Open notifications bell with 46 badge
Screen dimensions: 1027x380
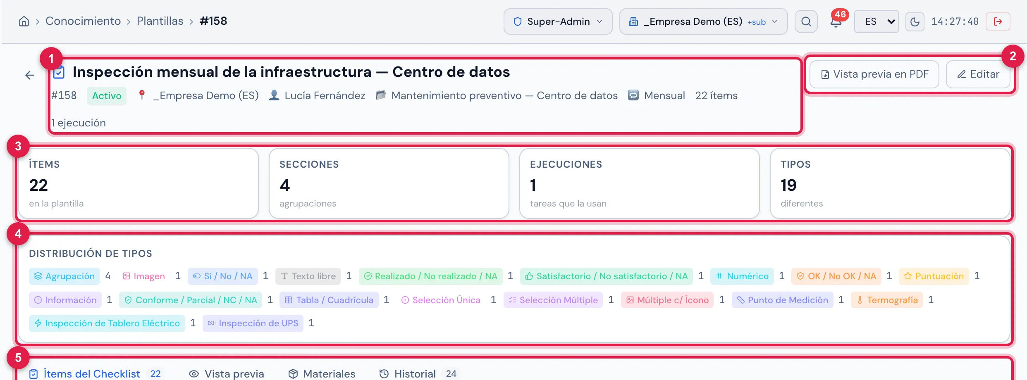(x=836, y=21)
